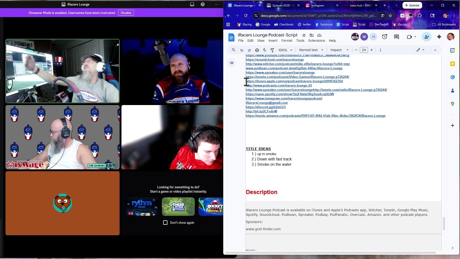The height and width of the screenshot is (259, 460).
Task: Open the Chrome extensions puzzle icon
Action: tap(419, 15)
